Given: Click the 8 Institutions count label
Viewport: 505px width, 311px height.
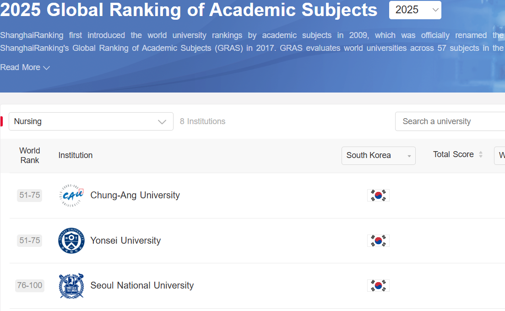Looking at the screenshot, I should tap(202, 121).
